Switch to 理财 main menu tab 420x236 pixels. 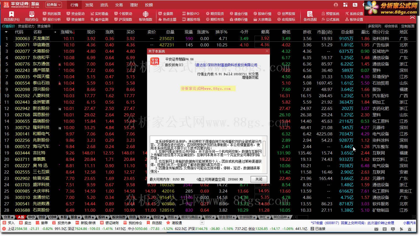(134, 5)
